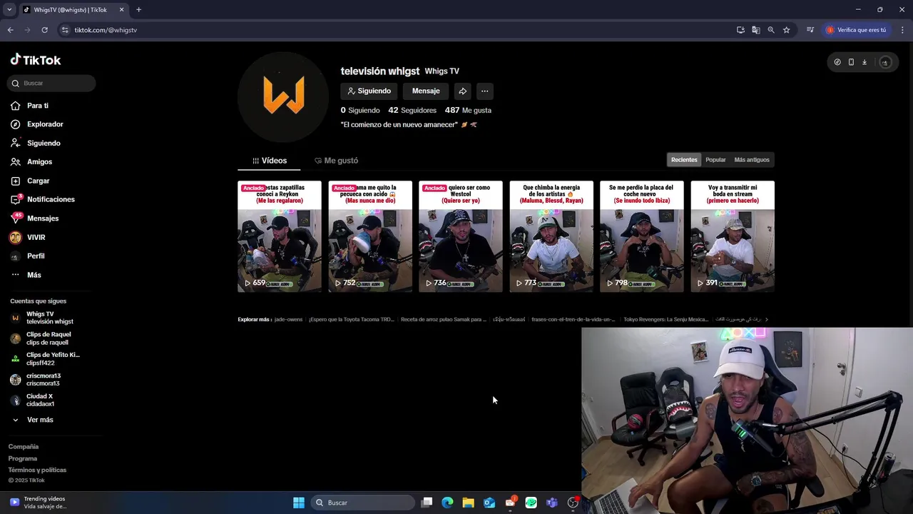Click the mobile app phone icon

click(x=851, y=62)
